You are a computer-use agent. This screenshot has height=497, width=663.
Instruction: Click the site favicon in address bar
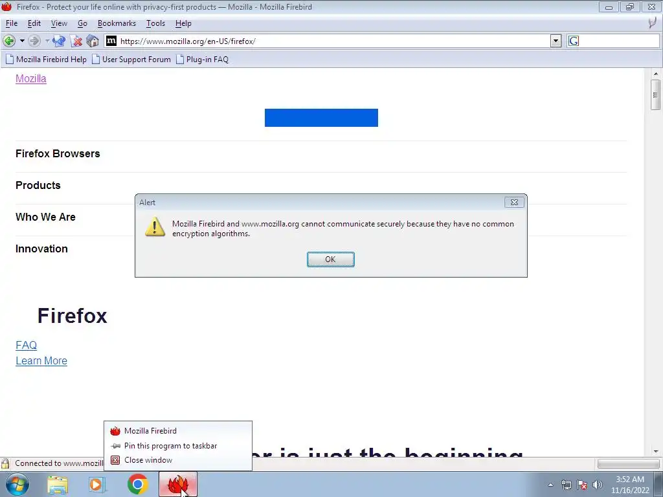111,41
